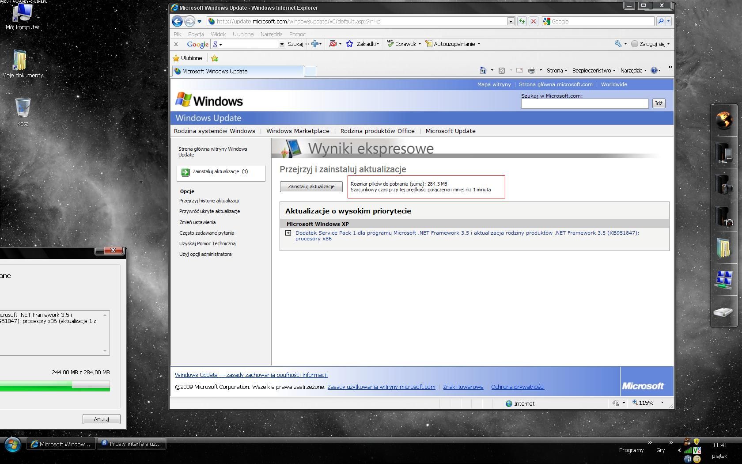Open the Zaloguj się dropdown

[650, 44]
